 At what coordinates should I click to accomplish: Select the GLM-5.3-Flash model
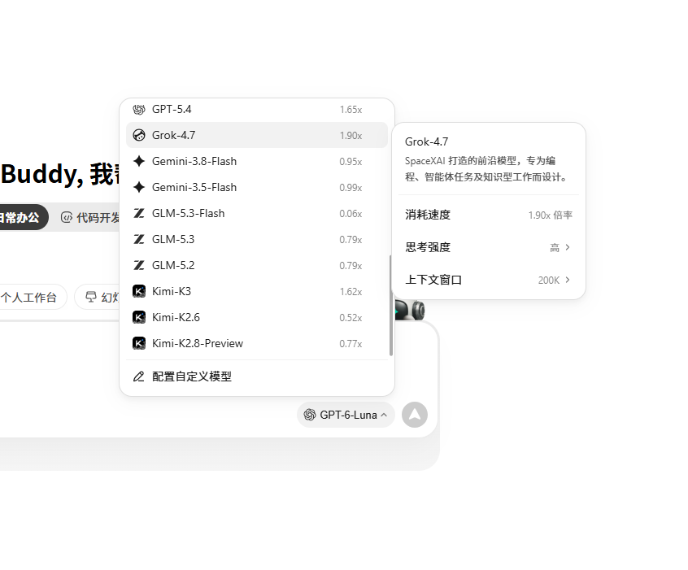[x=257, y=213]
